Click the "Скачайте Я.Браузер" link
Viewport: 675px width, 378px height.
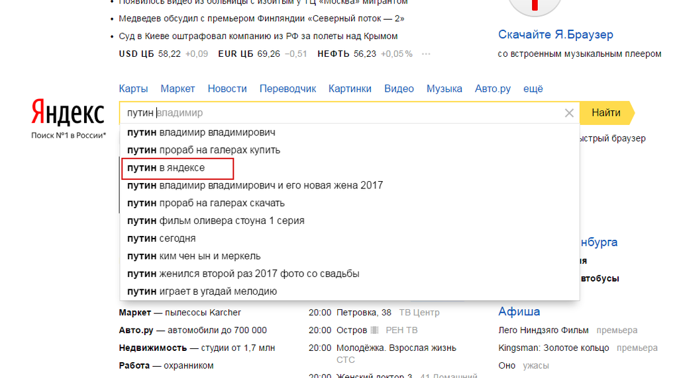(555, 34)
